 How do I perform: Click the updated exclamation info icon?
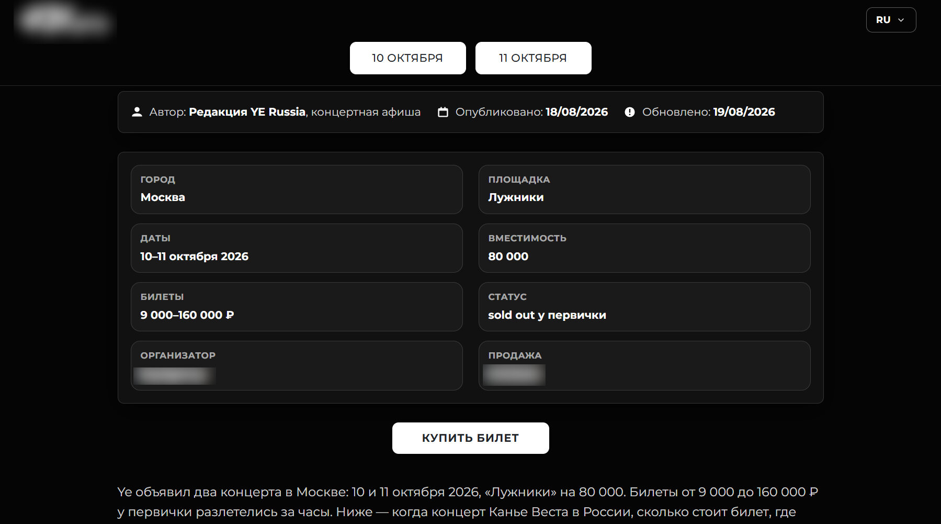(630, 112)
